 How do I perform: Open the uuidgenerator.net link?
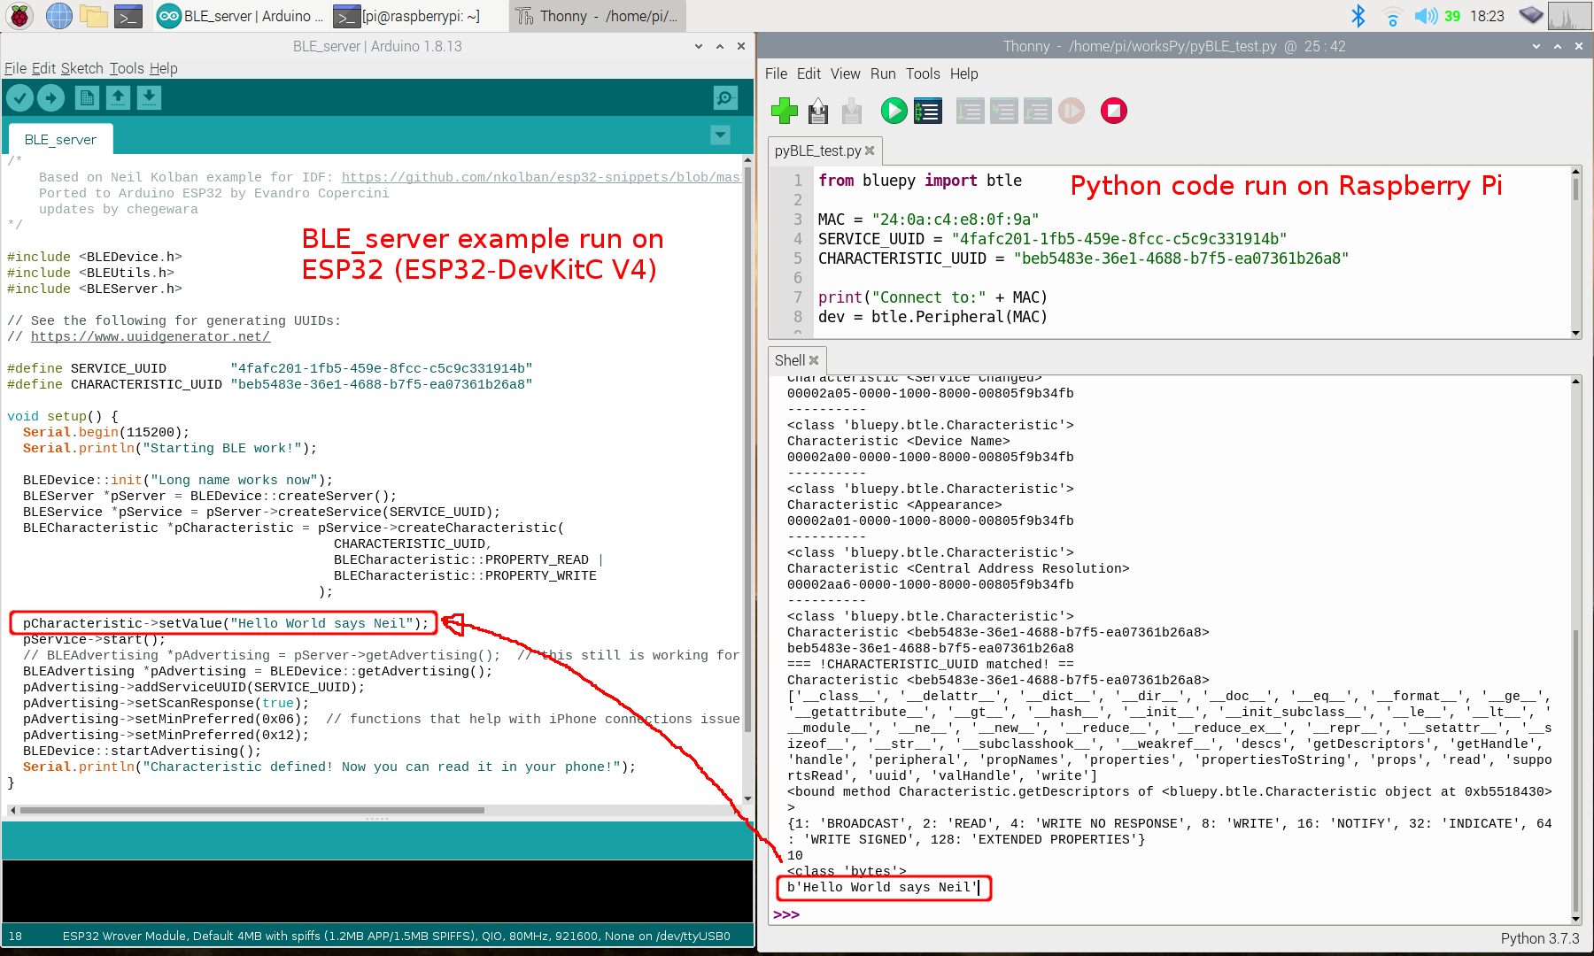(x=151, y=336)
